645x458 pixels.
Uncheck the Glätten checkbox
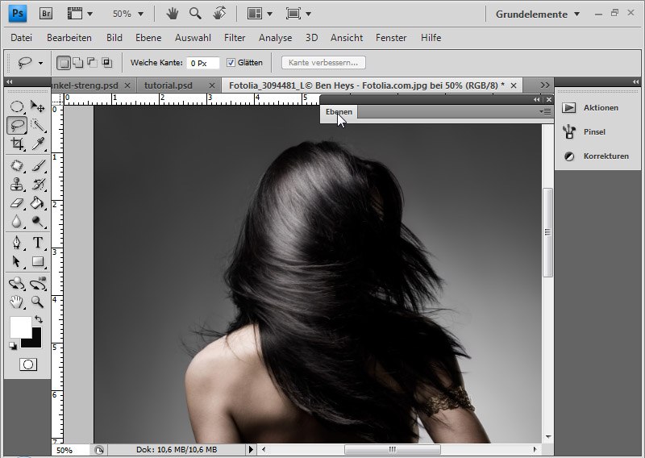click(x=231, y=62)
